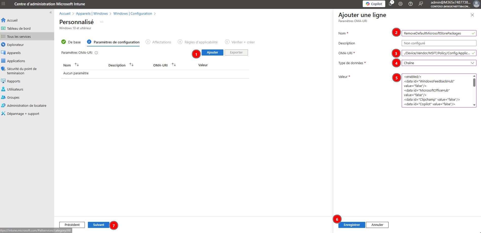
Task: Go to De base step tab
Action: (x=71, y=42)
